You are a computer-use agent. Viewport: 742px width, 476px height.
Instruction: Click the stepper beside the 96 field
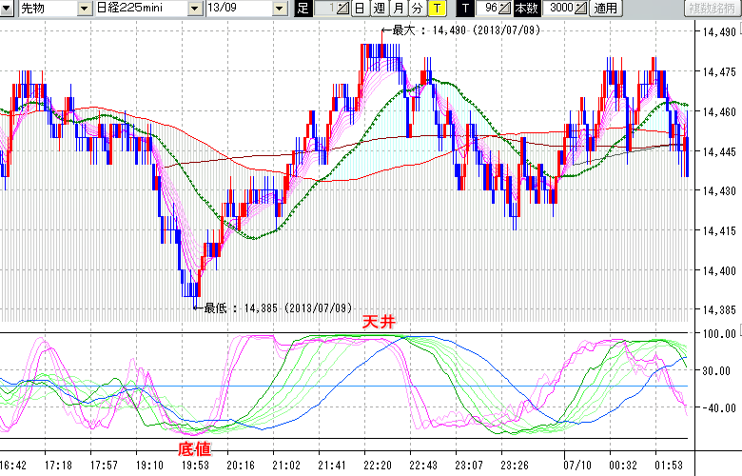point(507,9)
